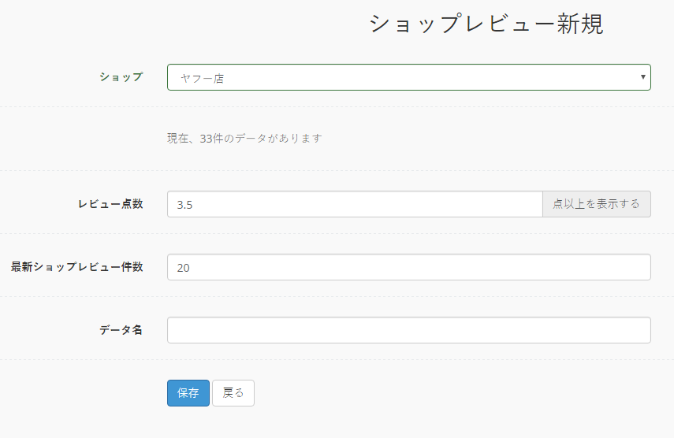This screenshot has height=438, width=674.
Task: Click the レビュー点数 field label
Action: click(110, 204)
